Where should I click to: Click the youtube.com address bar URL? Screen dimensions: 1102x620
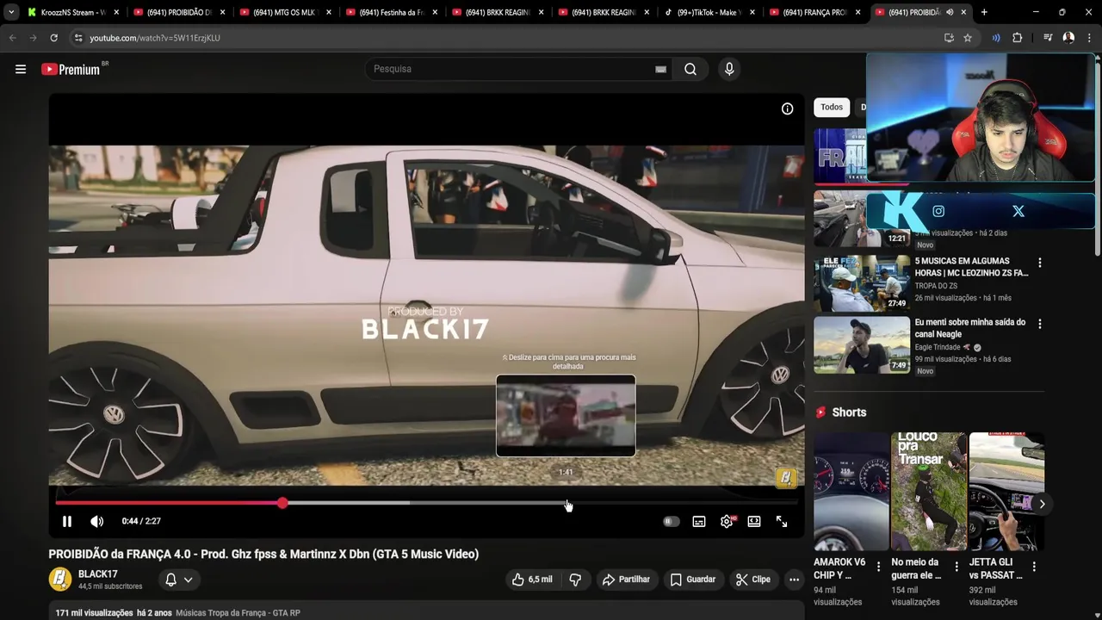click(155, 38)
